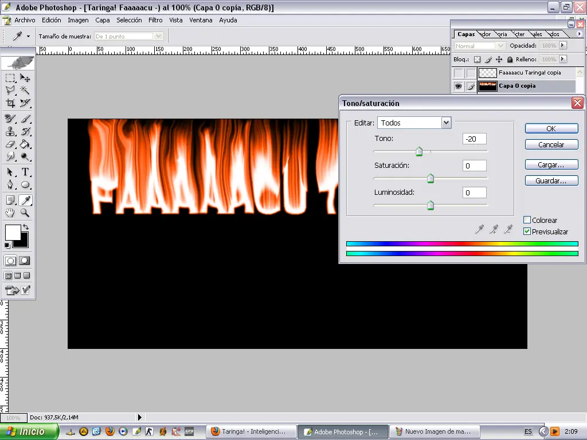This screenshot has width=587, height=440.
Task: Select the Type tool
Action: (25, 172)
